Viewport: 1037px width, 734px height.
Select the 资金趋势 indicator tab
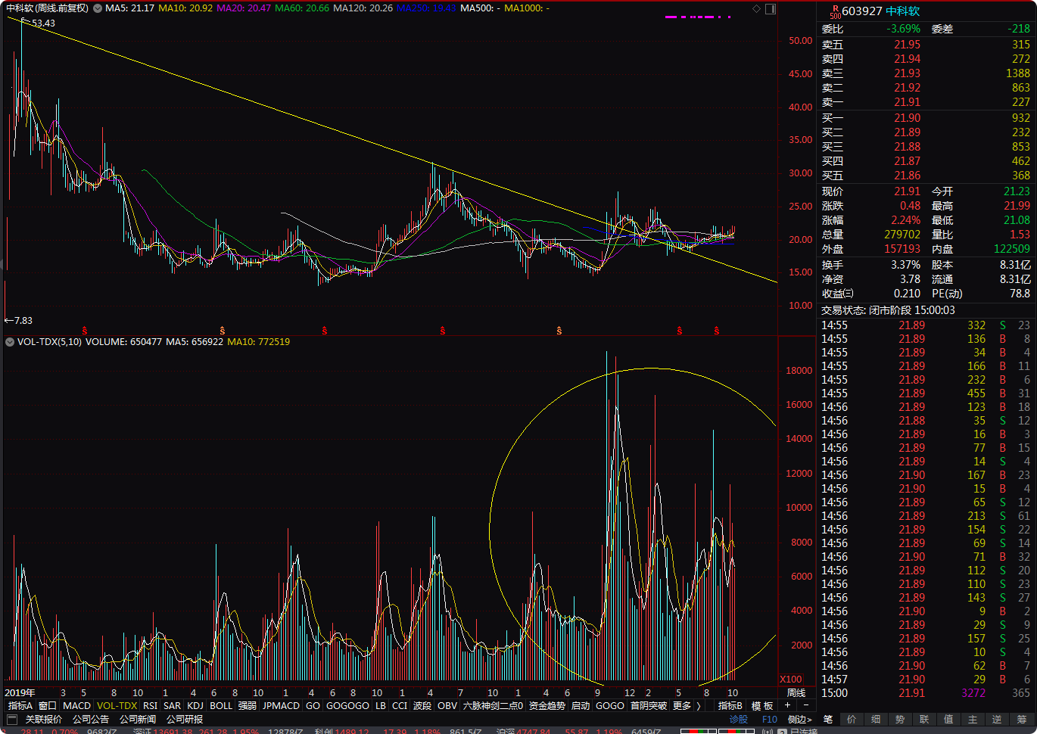coord(547,705)
